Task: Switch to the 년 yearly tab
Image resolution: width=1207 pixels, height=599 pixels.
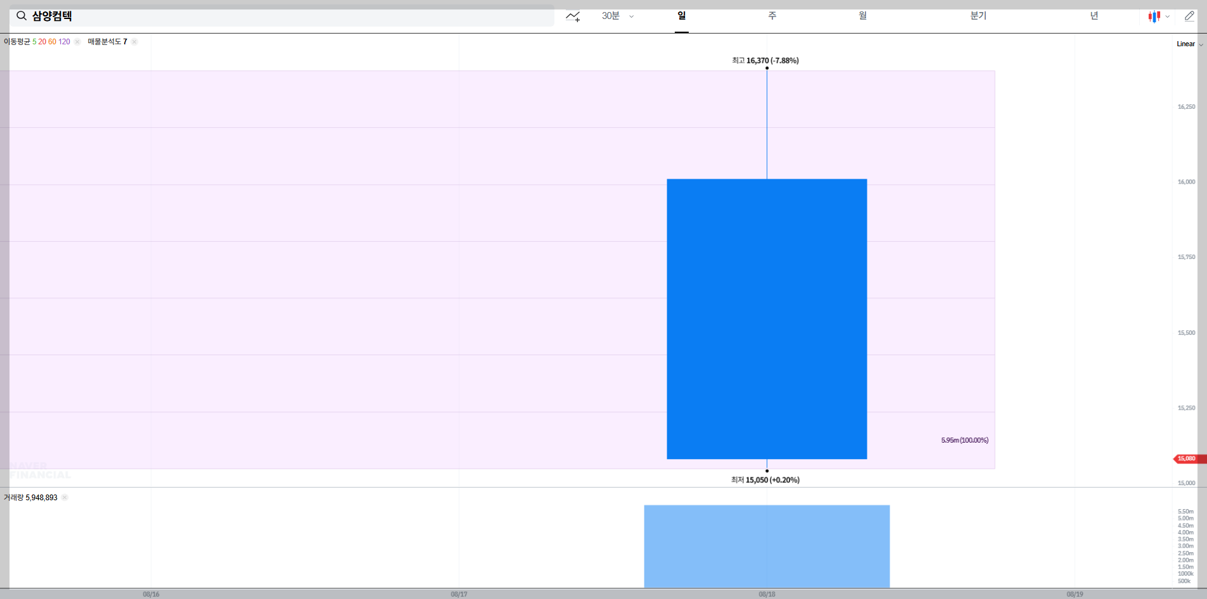Action: click(1094, 16)
